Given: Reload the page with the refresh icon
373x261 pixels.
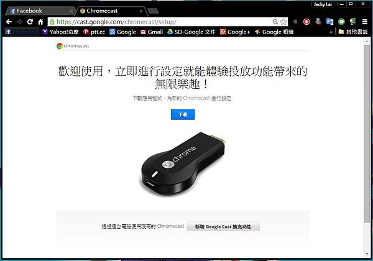Looking at the screenshot, I should [30, 22].
